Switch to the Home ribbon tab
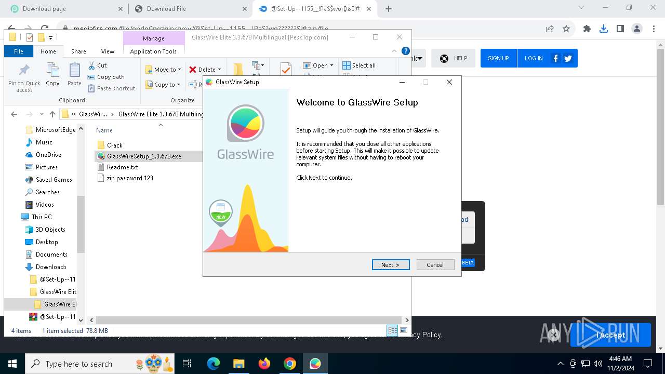 click(x=48, y=51)
